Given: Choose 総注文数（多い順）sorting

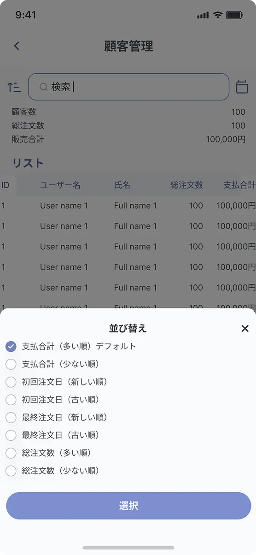Looking at the screenshot, I should click(x=48, y=453).
